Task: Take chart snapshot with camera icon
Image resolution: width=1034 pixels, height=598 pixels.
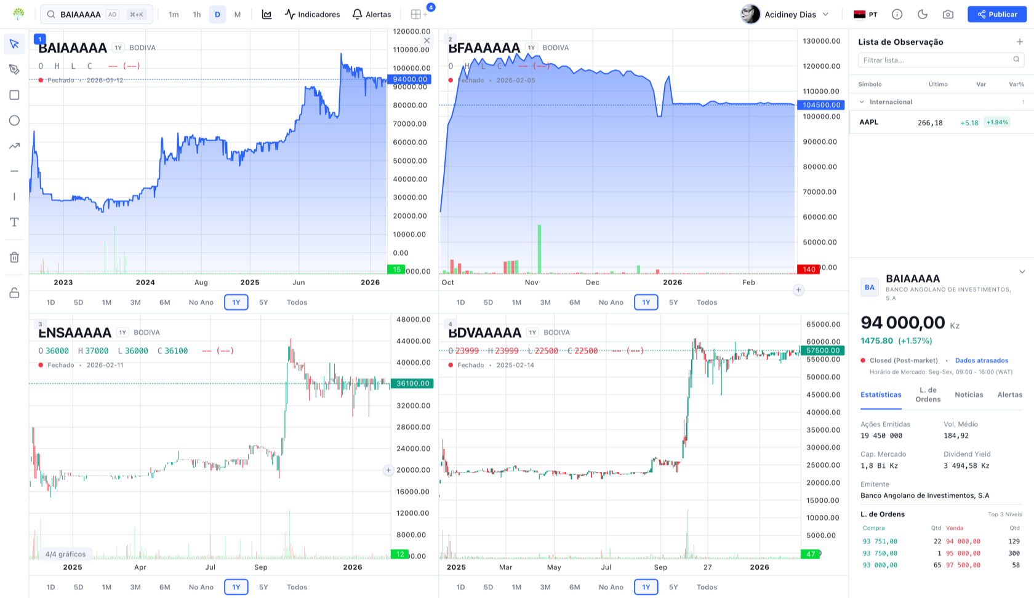Action: [948, 14]
